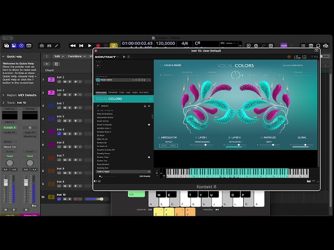Start playback with the Play button
Screen dimensions: 334x250
tap(90, 46)
